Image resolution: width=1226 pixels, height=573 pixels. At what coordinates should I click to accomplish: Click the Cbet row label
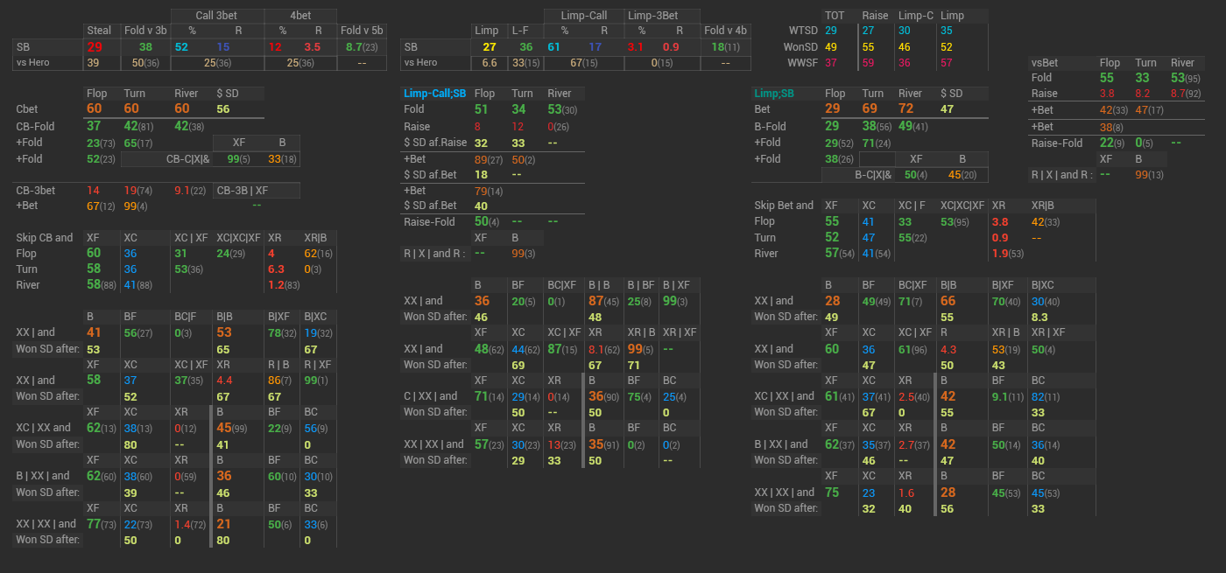(28, 109)
